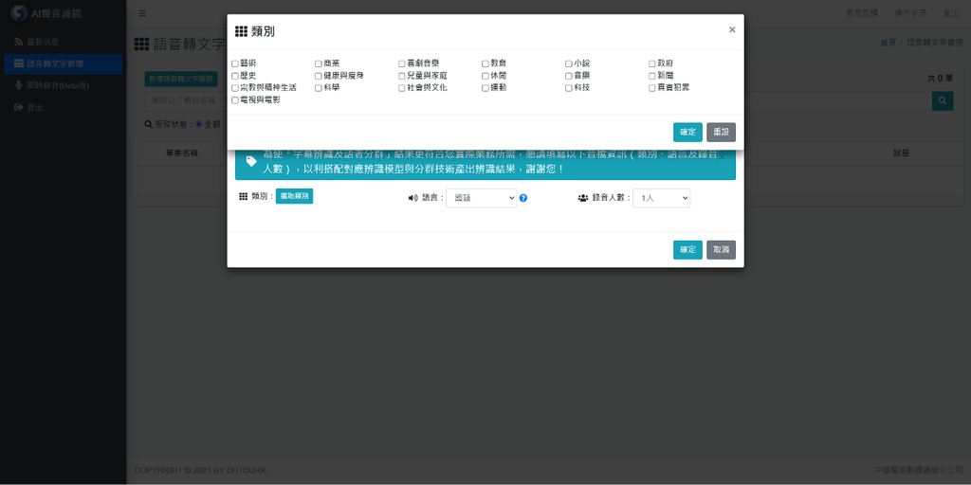This screenshot has width=971, height=485.
Task: Click the 單集名稱 column header
Action: (181, 153)
